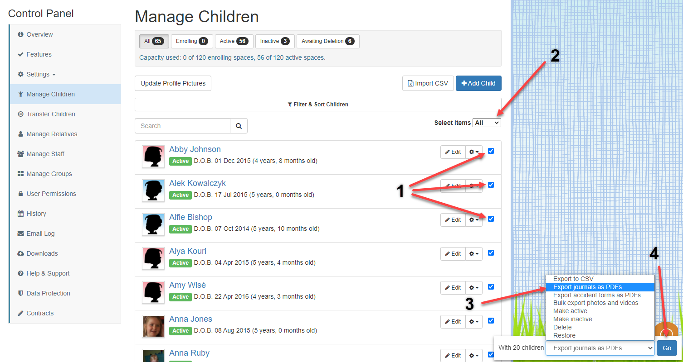Click the search magnifier icon button
683x362 pixels.
pos(239,126)
